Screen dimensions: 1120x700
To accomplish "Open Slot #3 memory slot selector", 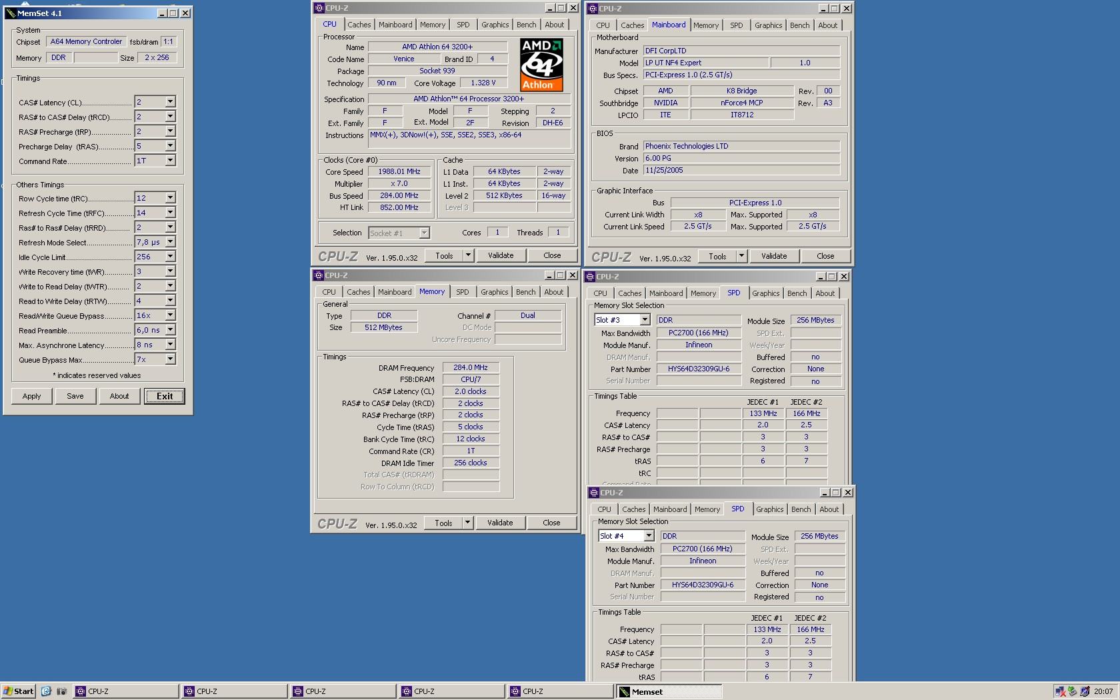I will 645,320.
